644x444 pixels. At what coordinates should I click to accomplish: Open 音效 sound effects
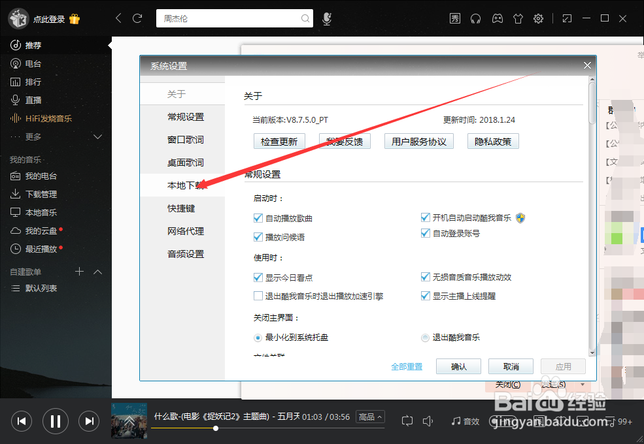(x=466, y=421)
